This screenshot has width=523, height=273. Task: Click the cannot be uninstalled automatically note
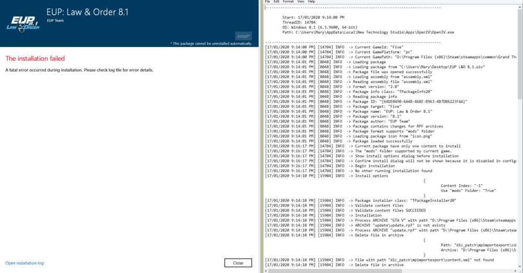(211, 43)
